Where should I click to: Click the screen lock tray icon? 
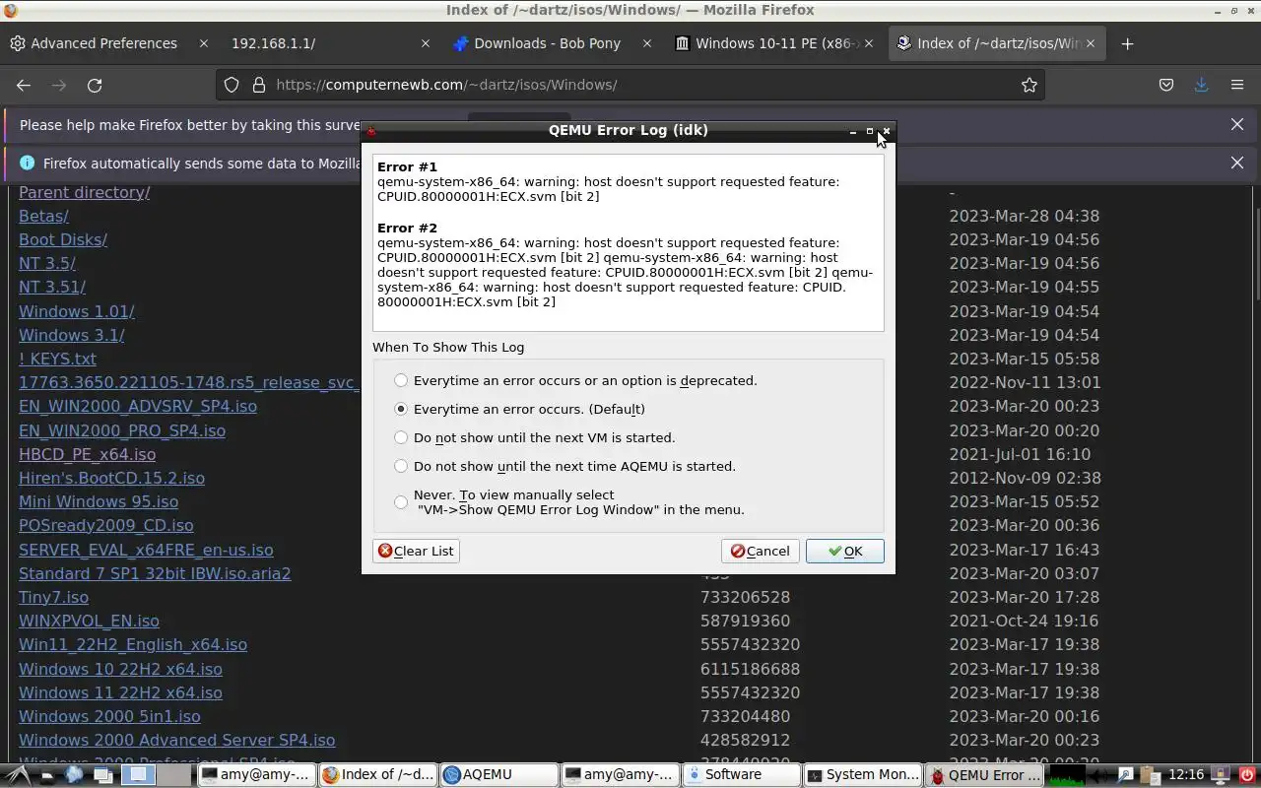coord(1220,775)
